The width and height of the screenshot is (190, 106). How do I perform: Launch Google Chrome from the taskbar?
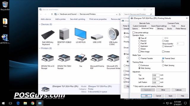click(32, 103)
